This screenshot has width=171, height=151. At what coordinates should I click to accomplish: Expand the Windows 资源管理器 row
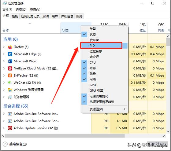tap(4, 90)
